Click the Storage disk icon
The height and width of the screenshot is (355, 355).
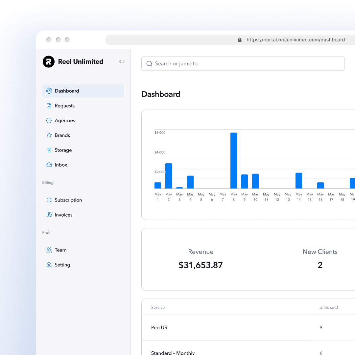49,150
